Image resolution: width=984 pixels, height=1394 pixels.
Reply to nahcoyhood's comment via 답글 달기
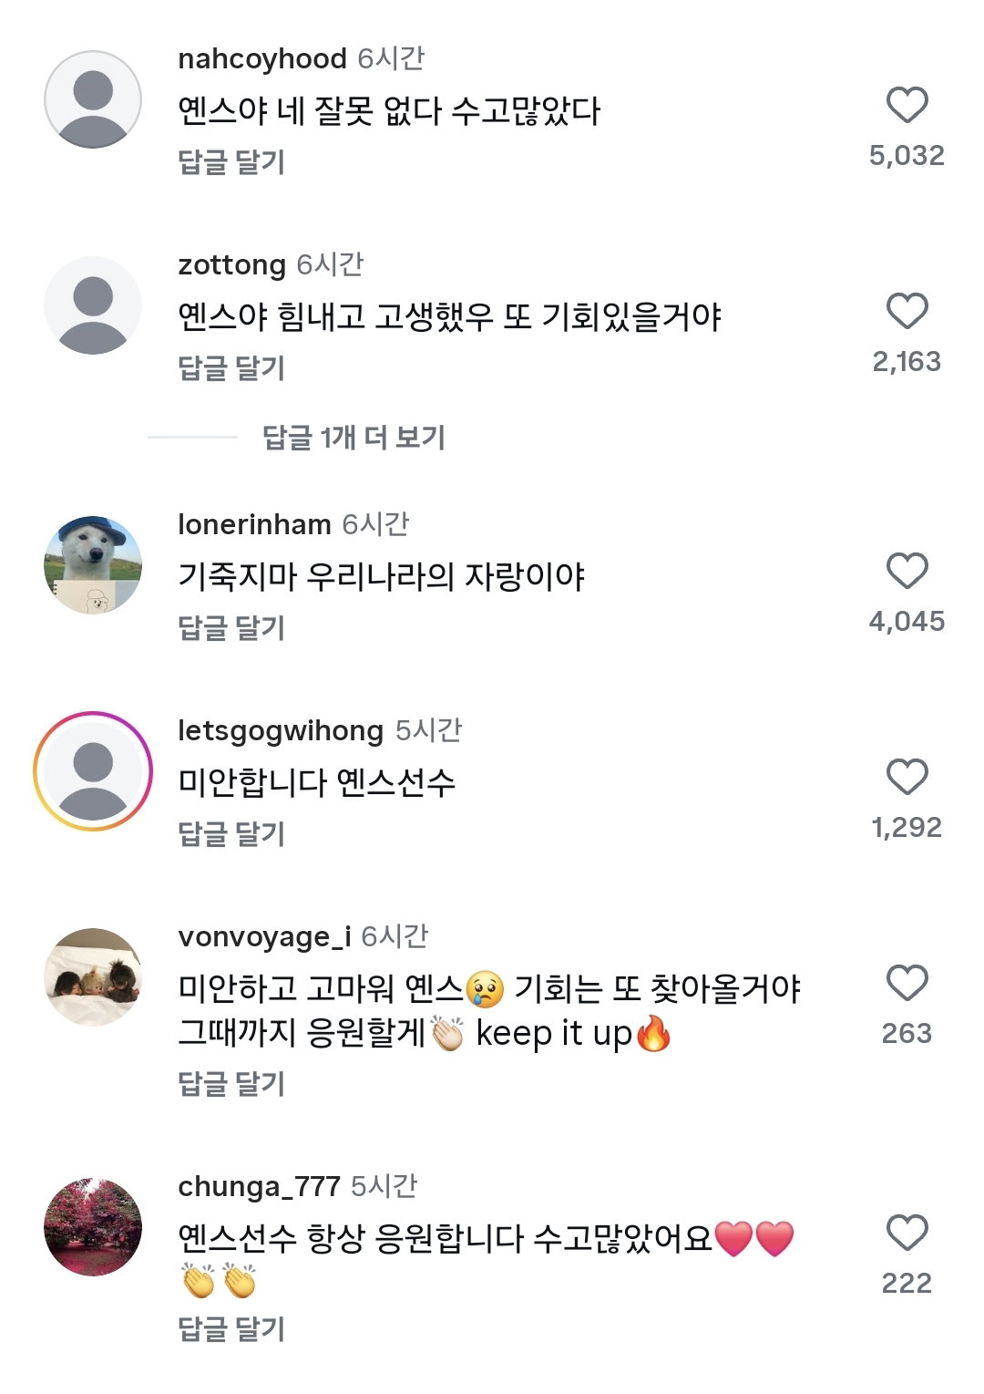(x=231, y=162)
